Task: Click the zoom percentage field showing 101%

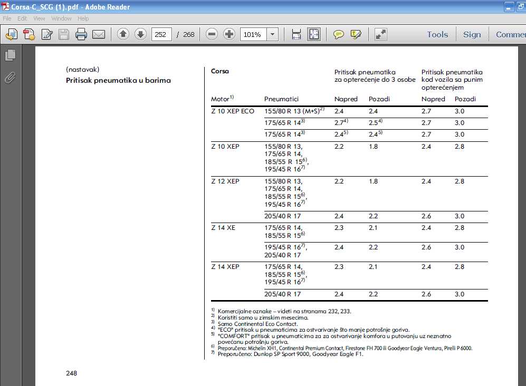Action: coord(253,34)
